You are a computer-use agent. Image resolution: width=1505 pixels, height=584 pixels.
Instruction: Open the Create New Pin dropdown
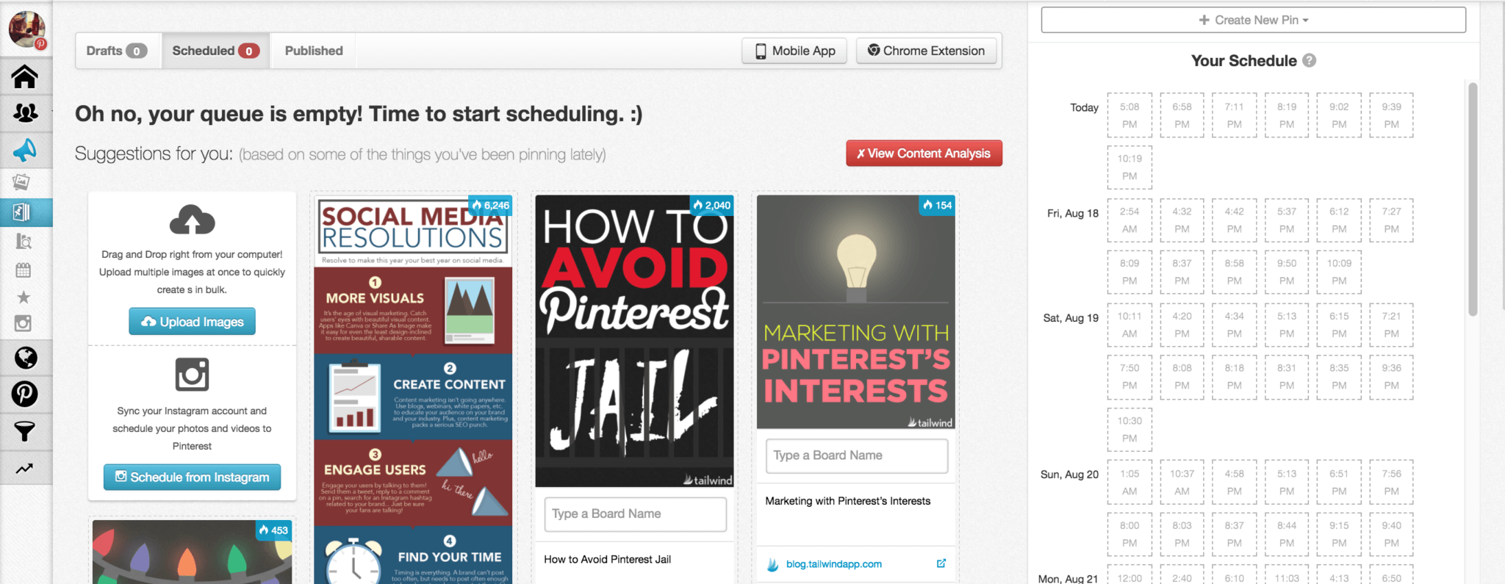coord(1253,20)
